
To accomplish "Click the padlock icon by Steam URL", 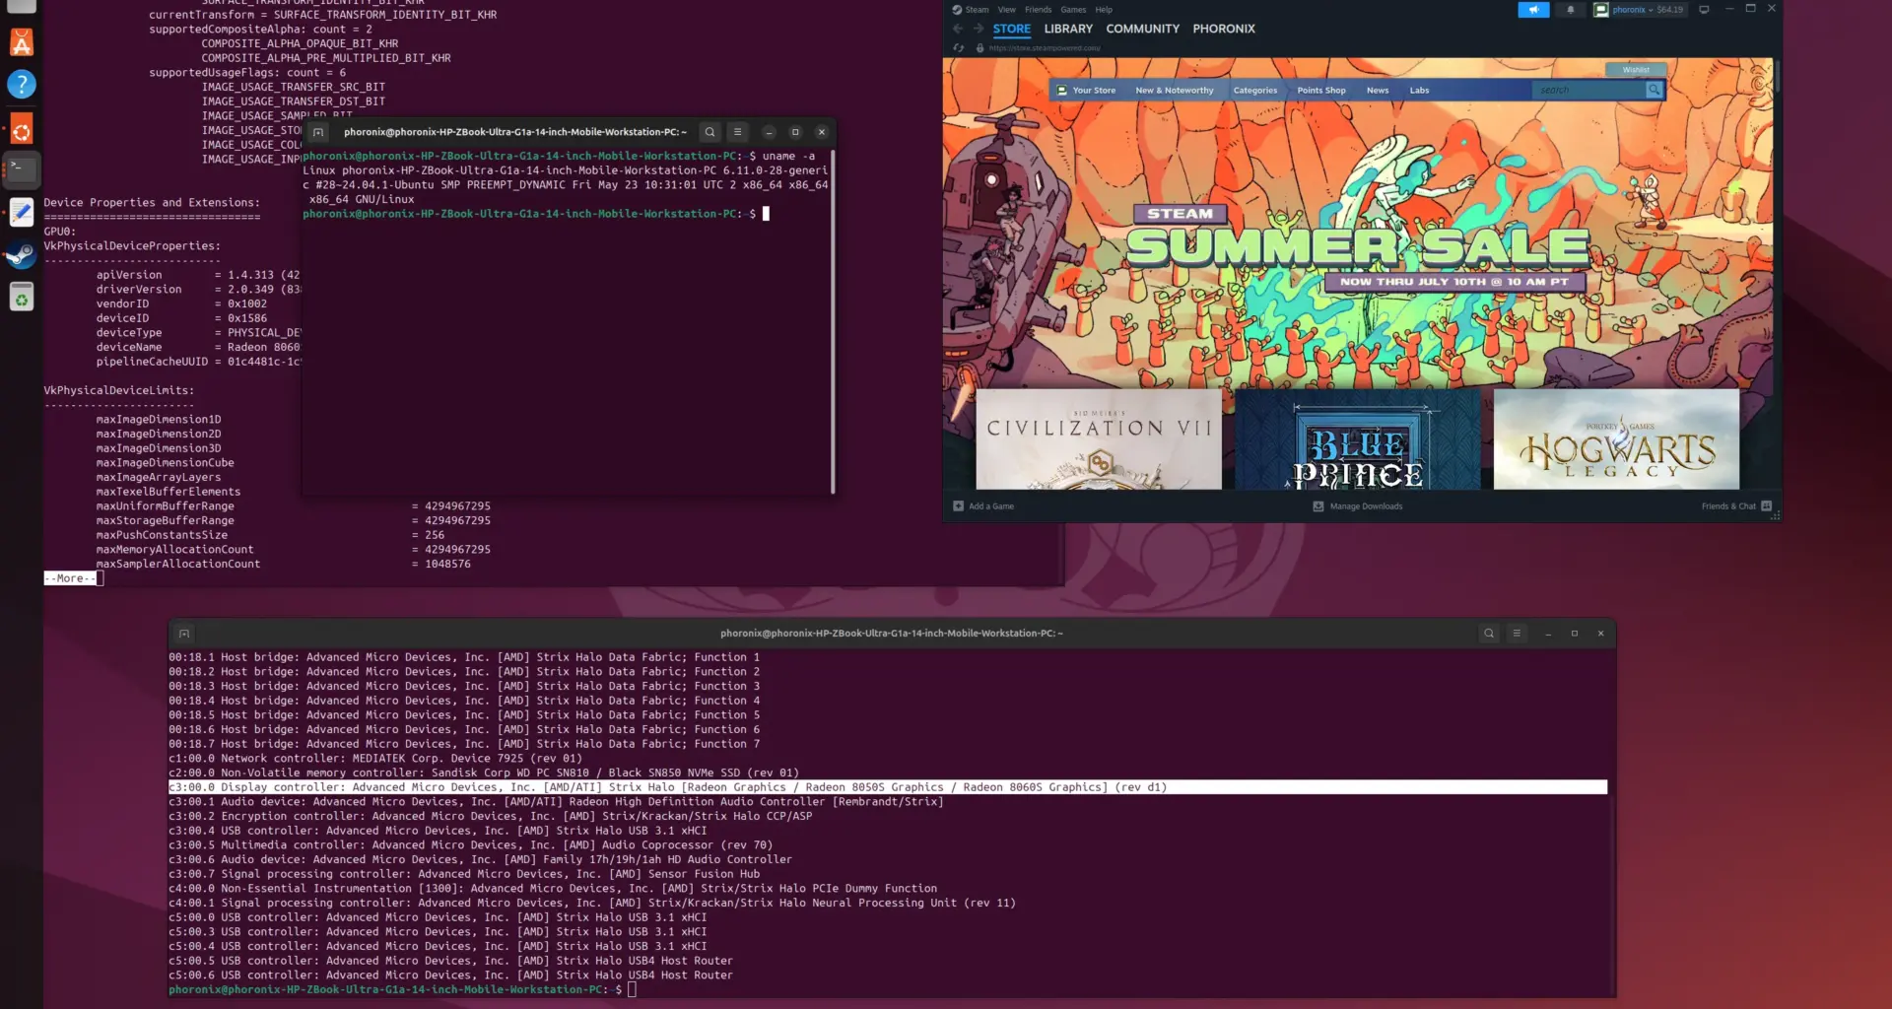I will click(x=980, y=47).
